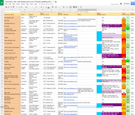
Task: Click the Print toolbar icon
Action: point(6,7)
